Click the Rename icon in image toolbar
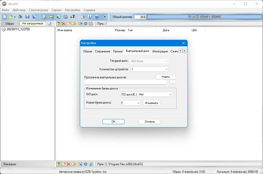This screenshot has width=263, height=174. point(73,24)
